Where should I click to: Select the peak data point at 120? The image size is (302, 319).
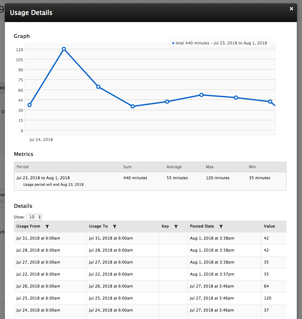[x=64, y=49]
